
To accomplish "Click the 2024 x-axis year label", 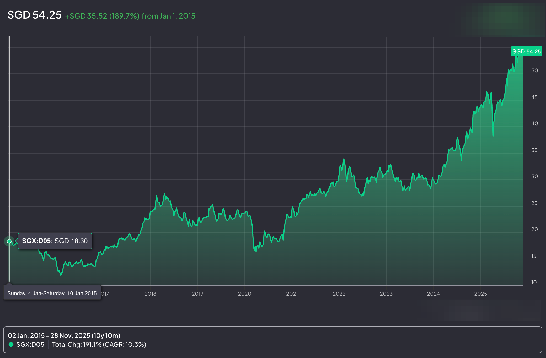I will click(x=433, y=294).
